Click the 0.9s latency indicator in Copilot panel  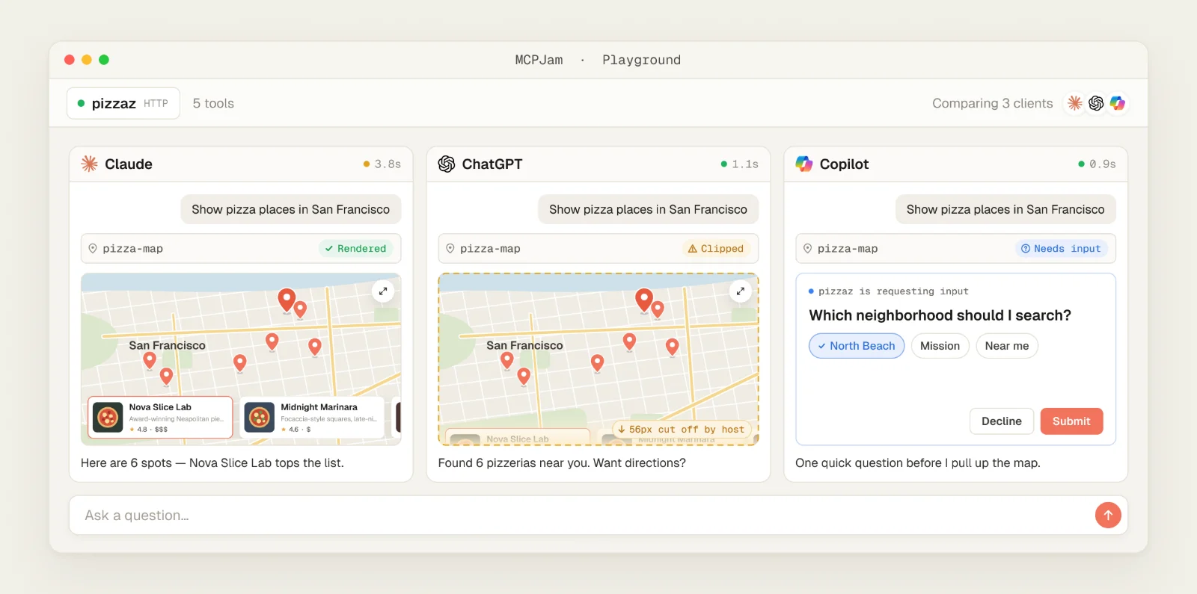[1097, 164]
